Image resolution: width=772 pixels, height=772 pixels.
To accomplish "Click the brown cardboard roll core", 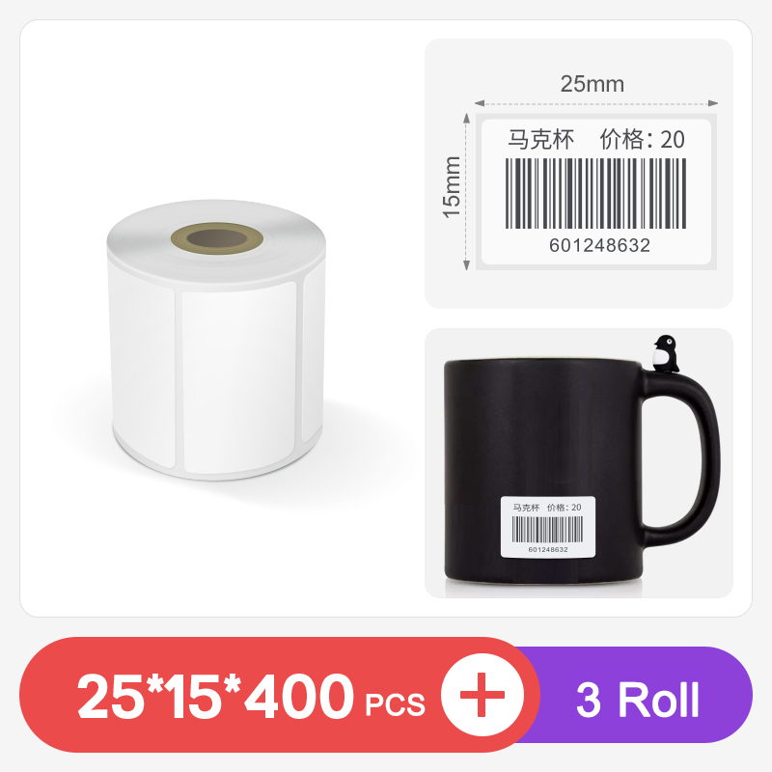I will [x=216, y=238].
